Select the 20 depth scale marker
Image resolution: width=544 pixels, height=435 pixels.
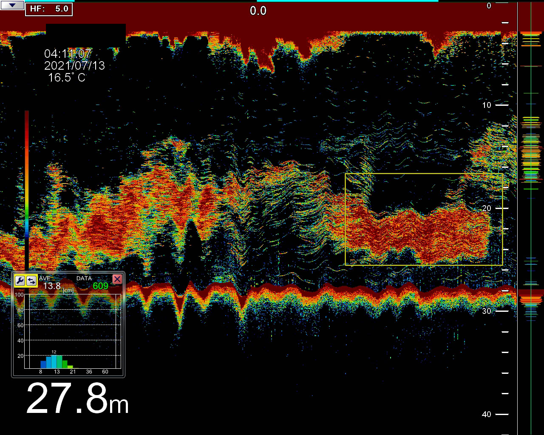487,208
